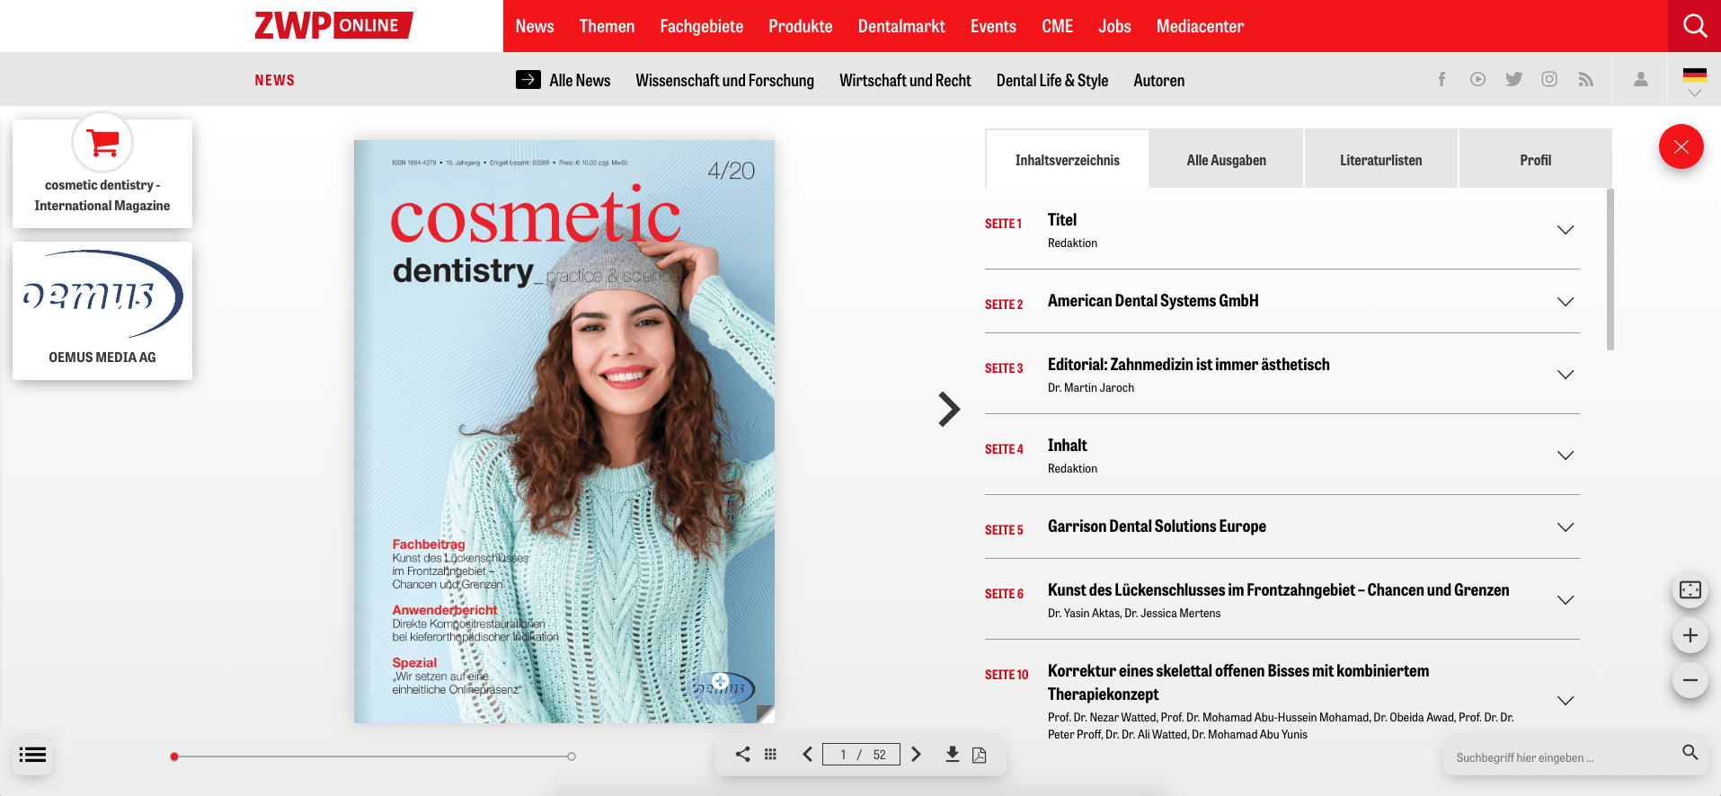The width and height of the screenshot is (1721, 796).
Task: Open the Facebook social icon
Action: 1442,79
